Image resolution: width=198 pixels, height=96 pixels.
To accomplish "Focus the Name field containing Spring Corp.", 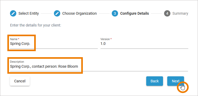I will click(54, 43).
